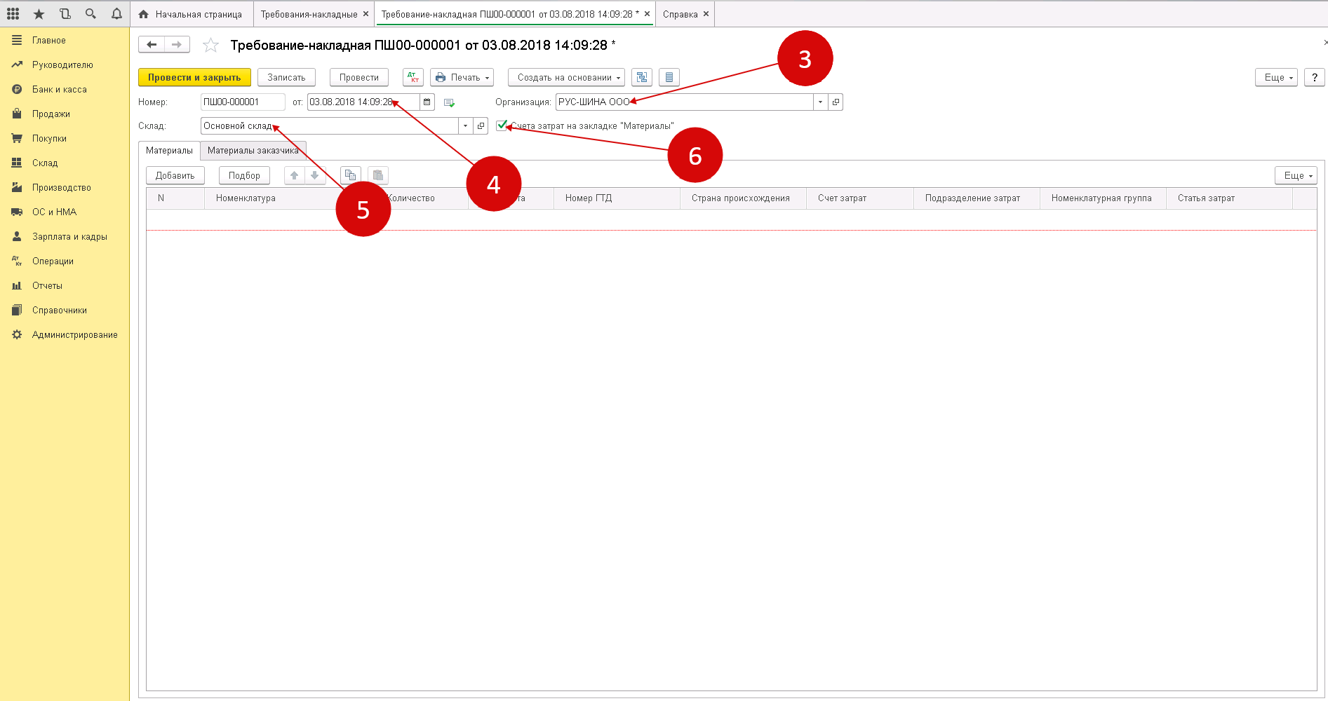Click the copy rows icon in table toolbar
Image resolution: width=1328 pixels, height=701 pixels.
point(350,176)
